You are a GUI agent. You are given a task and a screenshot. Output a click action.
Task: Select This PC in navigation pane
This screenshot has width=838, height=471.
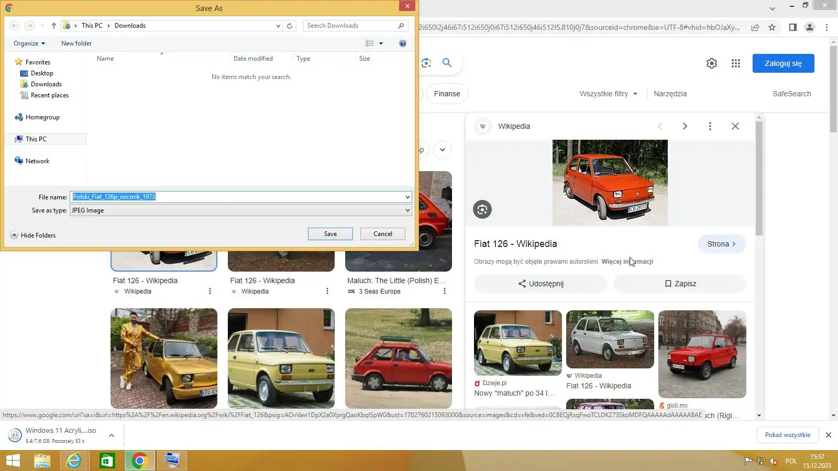[x=36, y=139]
